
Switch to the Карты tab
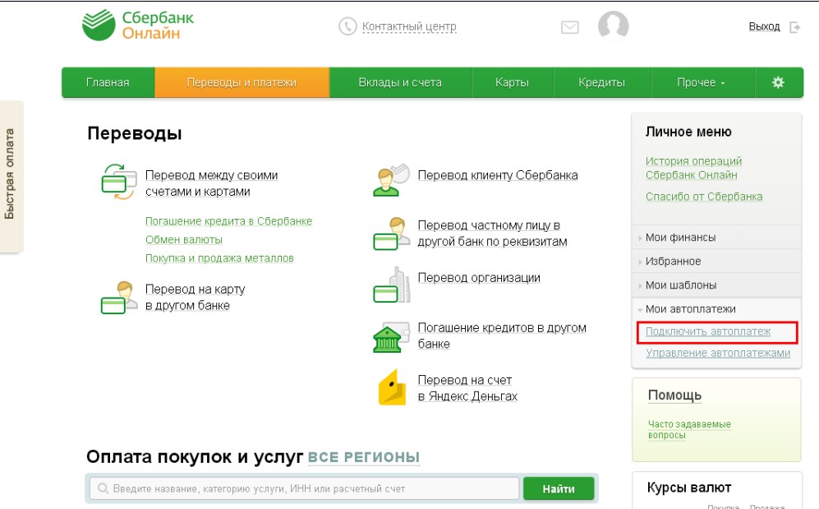[512, 82]
